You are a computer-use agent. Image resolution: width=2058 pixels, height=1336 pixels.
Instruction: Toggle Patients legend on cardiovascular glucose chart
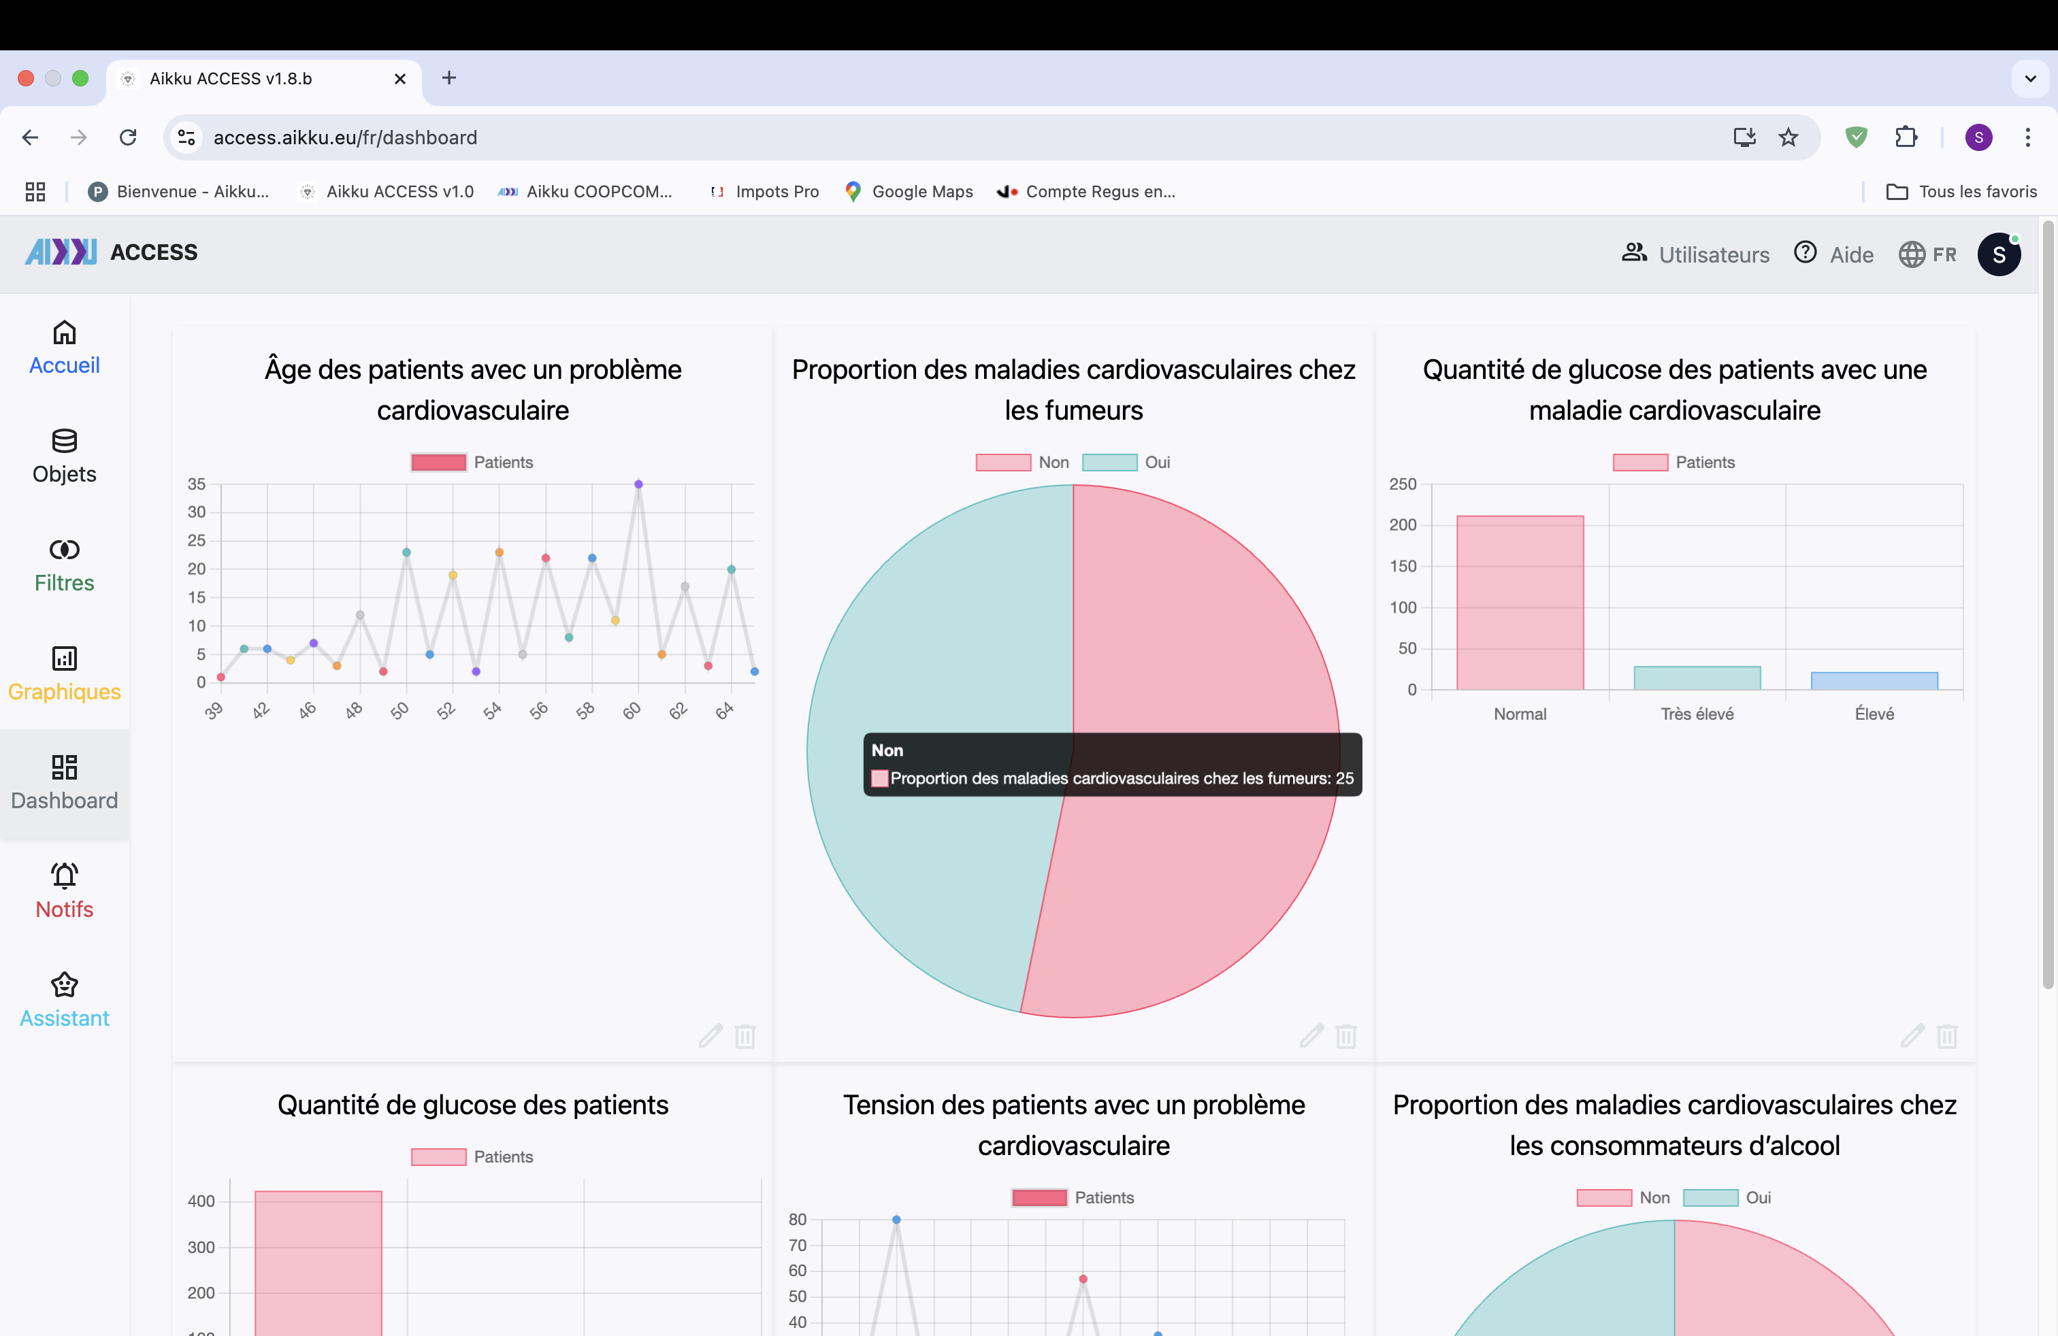pyautogui.click(x=1674, y=463)
